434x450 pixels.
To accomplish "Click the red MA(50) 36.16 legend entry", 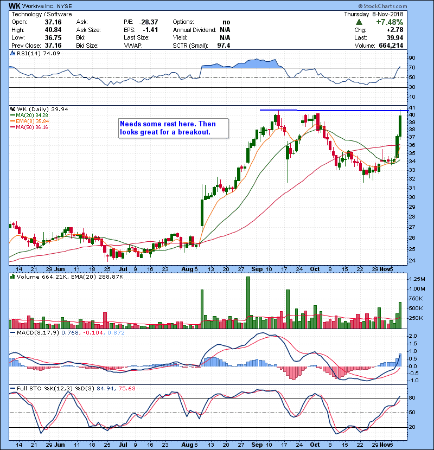I will 29,127.
